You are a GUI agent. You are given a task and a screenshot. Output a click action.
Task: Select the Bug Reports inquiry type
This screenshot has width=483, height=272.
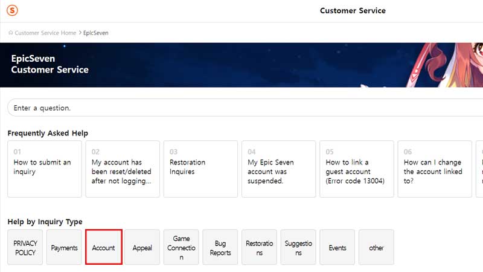[x=220, y=247]
